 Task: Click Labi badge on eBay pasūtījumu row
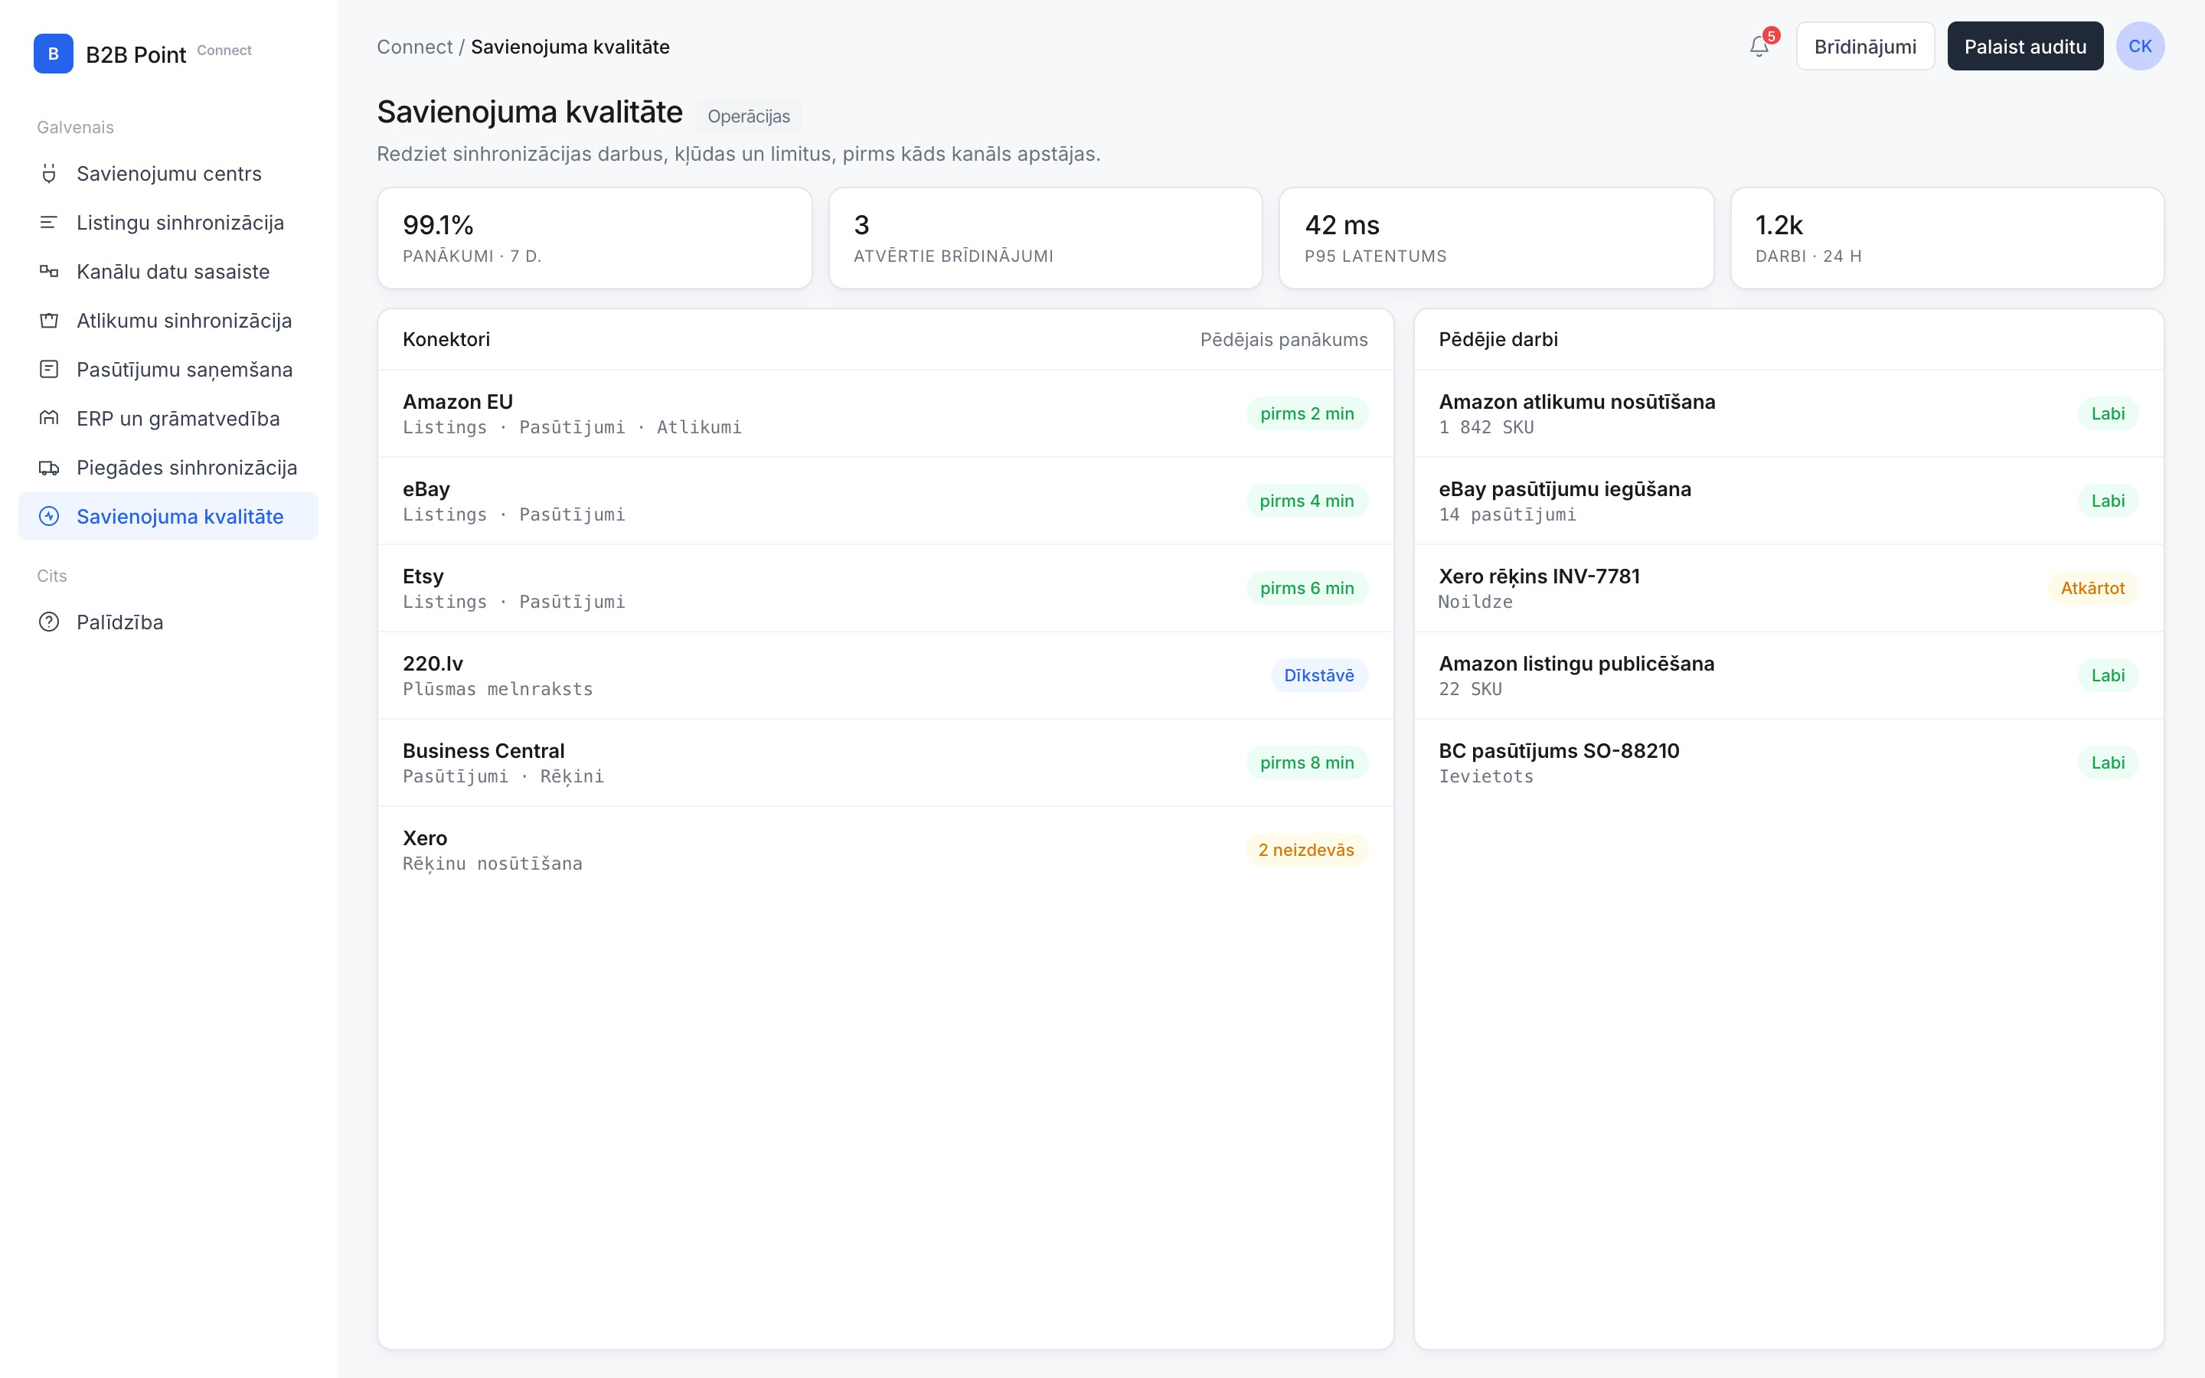(2108, 501)
